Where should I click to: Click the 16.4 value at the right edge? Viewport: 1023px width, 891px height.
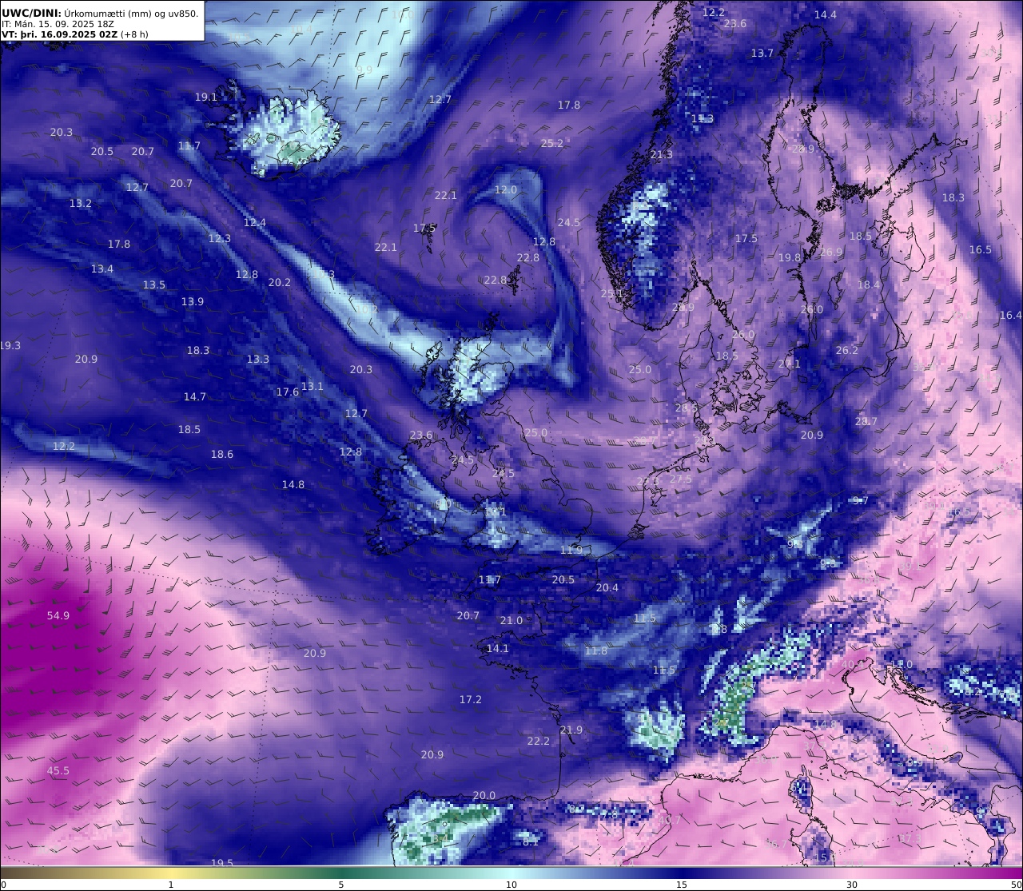click(1011, 315)
